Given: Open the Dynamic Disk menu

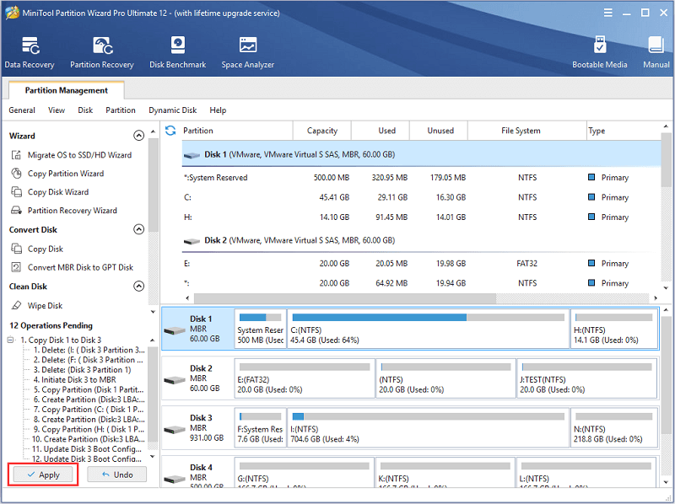Looking at the screenshot, I should click(x=173, y=110).
